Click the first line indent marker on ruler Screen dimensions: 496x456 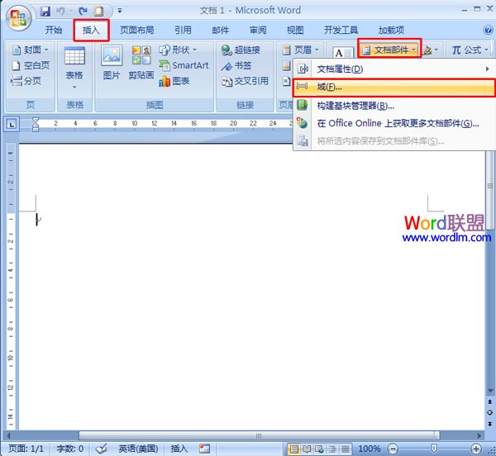click(x=36, y=121)
